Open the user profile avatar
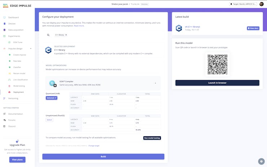This screenshot has width=267, height=167. (x=261, y=4)
